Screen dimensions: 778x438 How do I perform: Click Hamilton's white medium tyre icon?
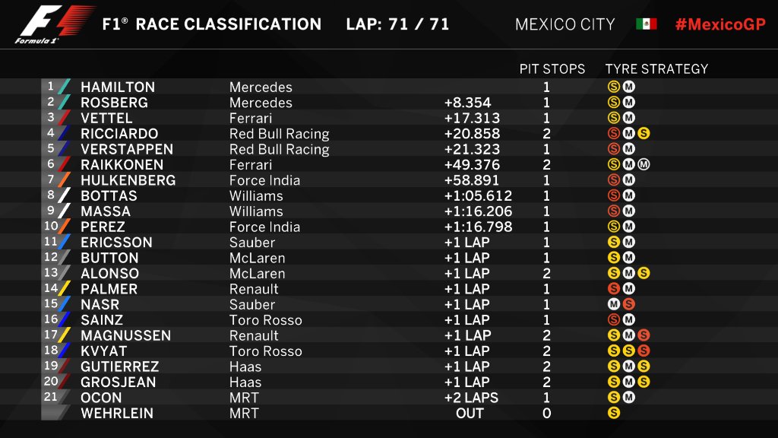click(629, 87)
